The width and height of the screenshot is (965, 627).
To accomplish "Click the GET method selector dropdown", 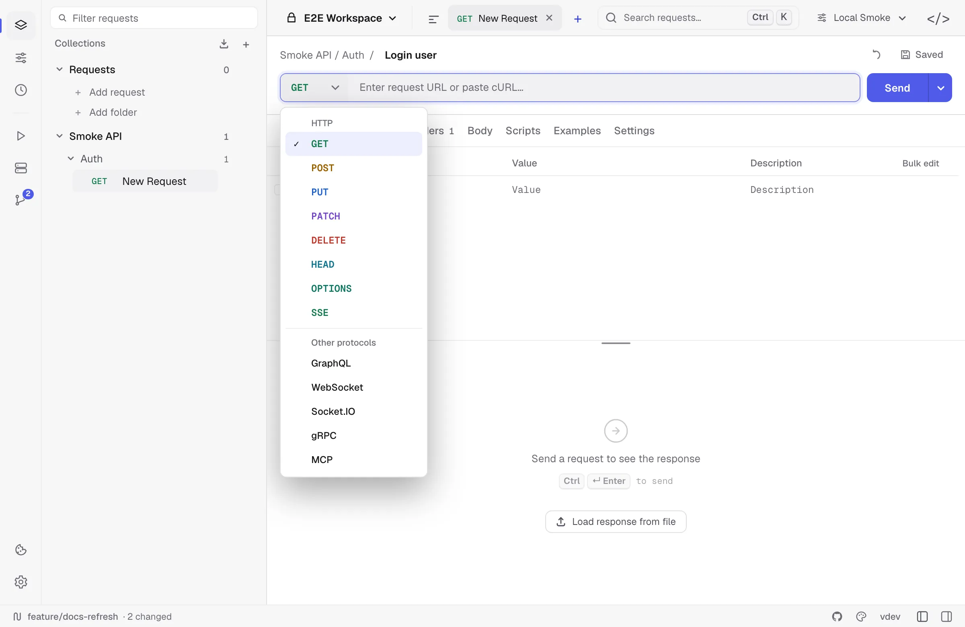I will click(315, 88).
